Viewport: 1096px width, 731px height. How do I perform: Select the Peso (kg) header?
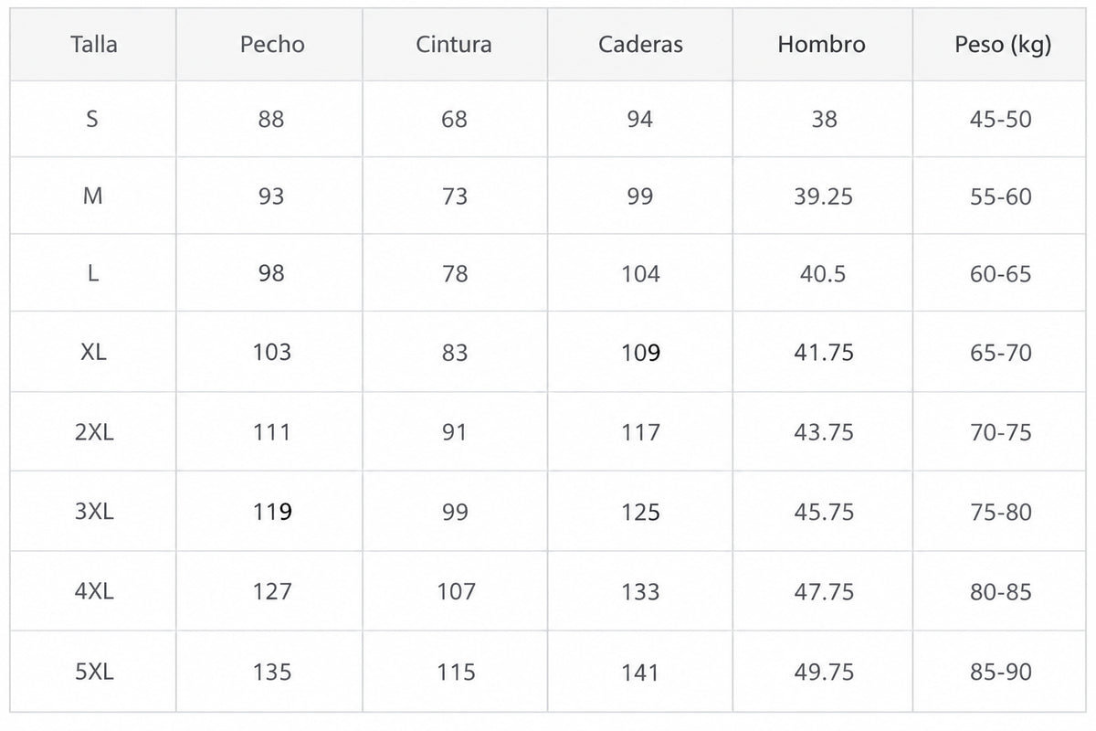coord(1003,45)
